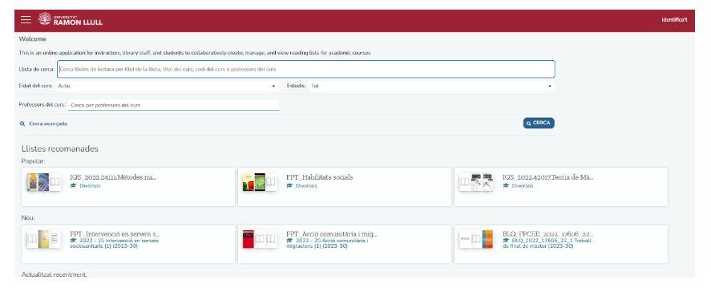711x292 pixels.
Task: Click the Popular: section label
Action: pyautogui.click(x=33, y=160)
